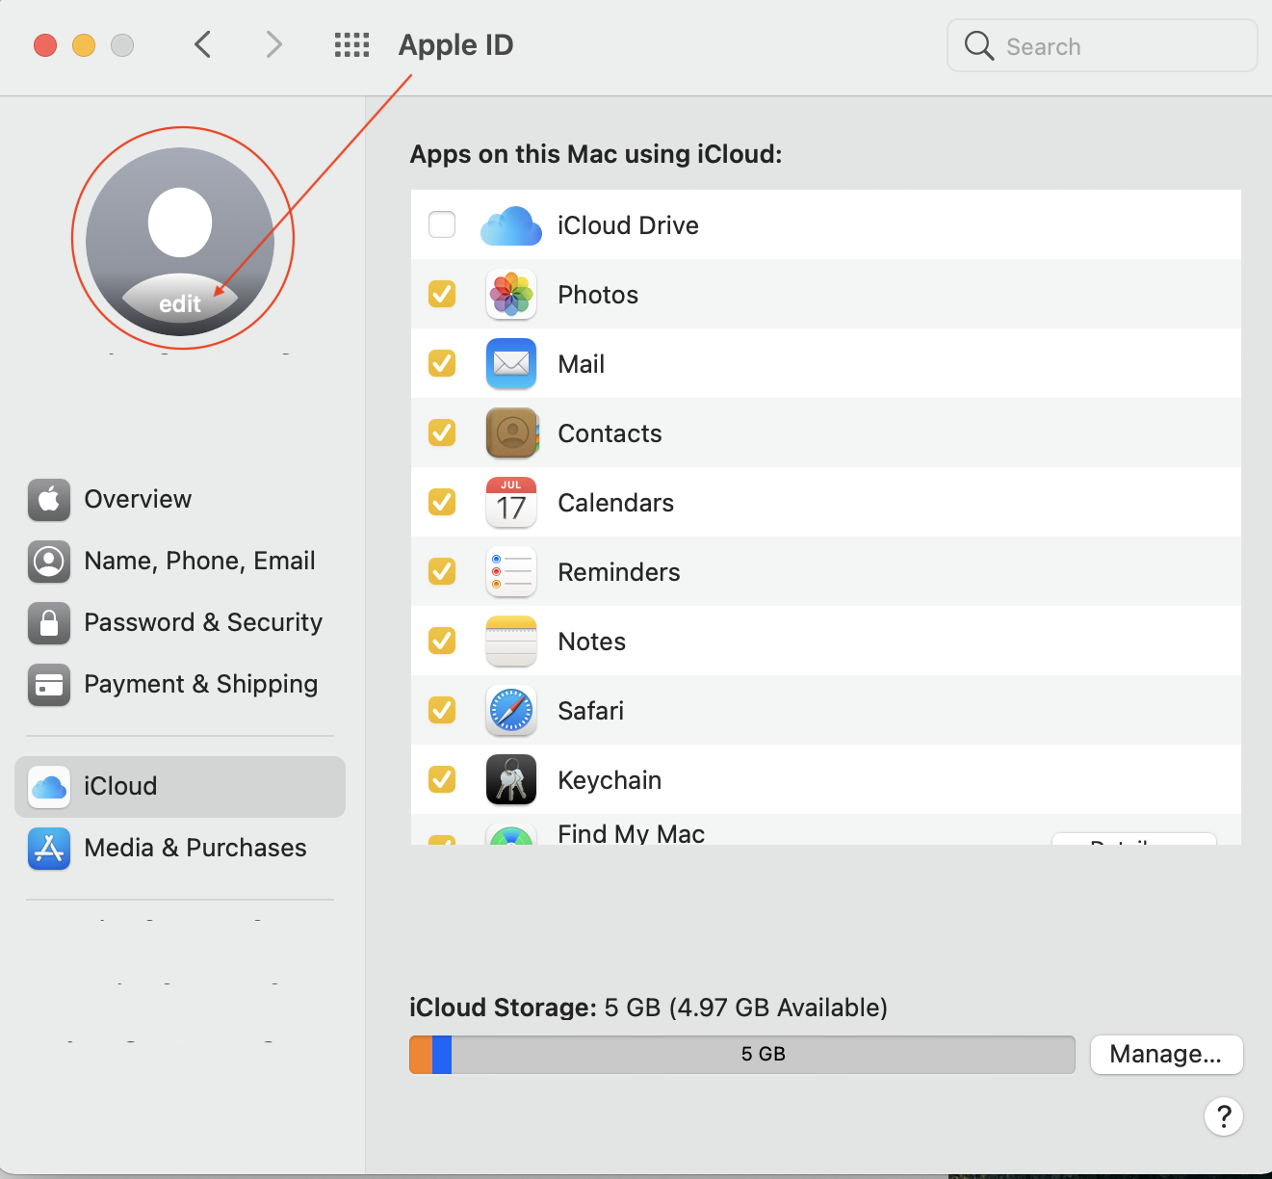The image size is (1272, 1179).
Task: Open the Overview section in sidebar
Action: 137,499
